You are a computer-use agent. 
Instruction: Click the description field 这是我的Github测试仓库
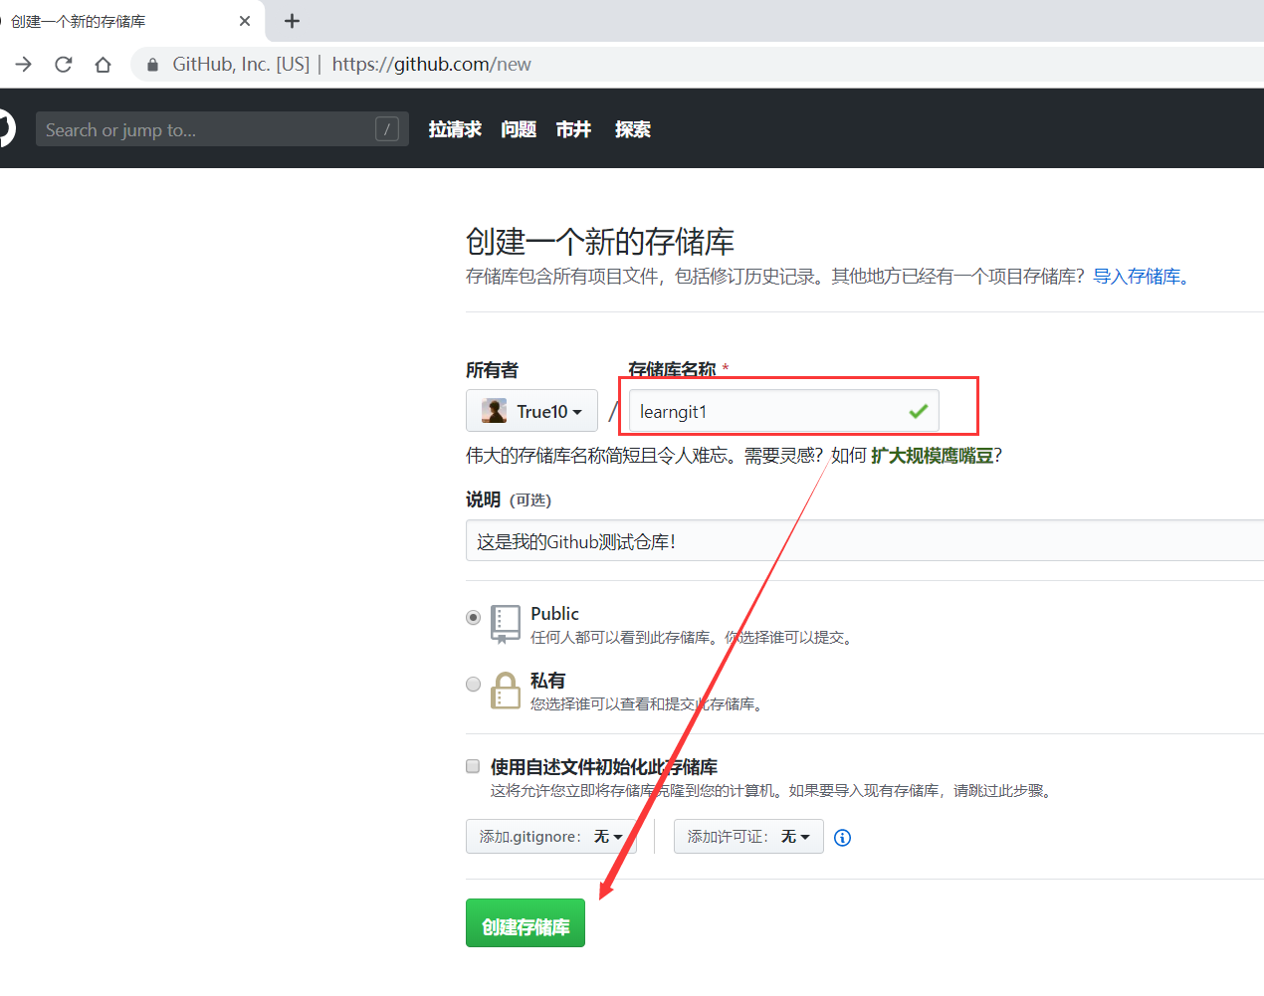tap(865, 541)
